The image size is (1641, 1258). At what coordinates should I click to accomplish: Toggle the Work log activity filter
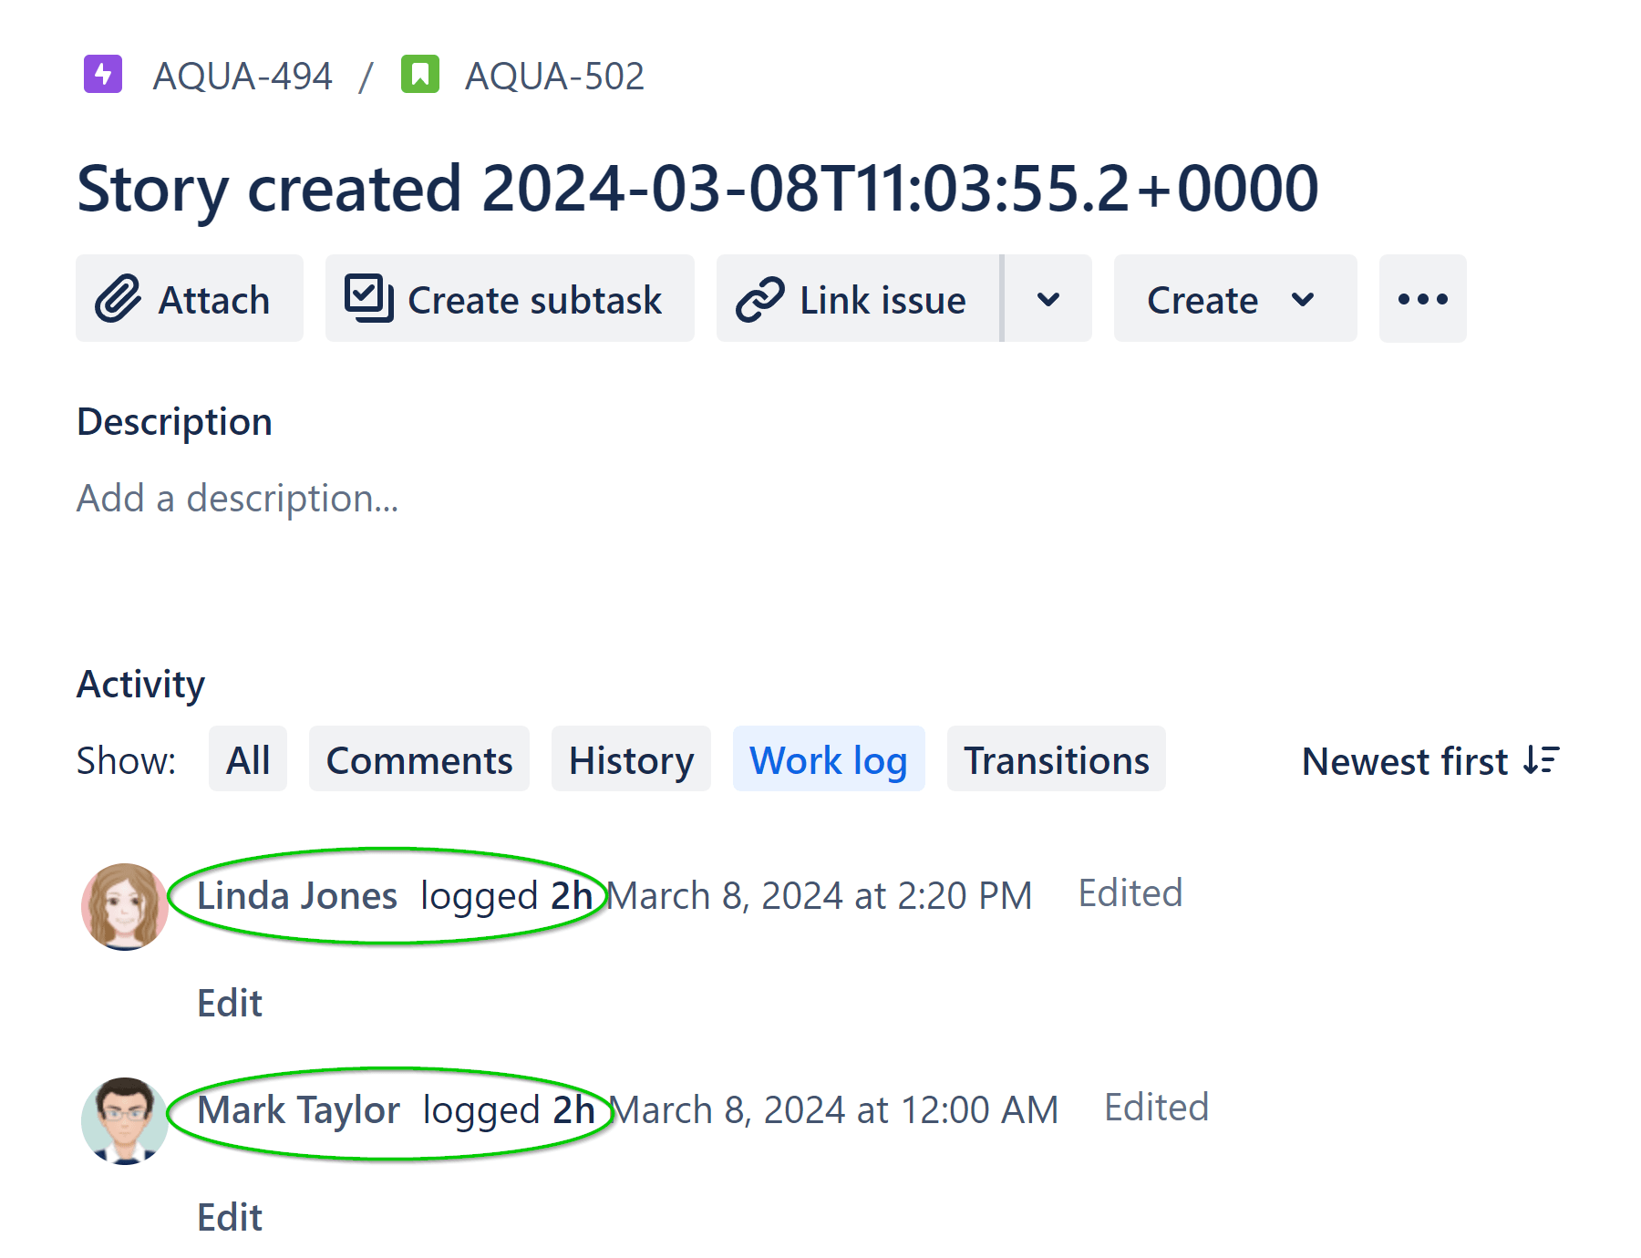click(x=828, y=759)
